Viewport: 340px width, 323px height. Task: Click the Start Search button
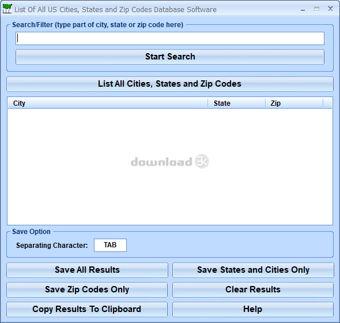[170, 57]
